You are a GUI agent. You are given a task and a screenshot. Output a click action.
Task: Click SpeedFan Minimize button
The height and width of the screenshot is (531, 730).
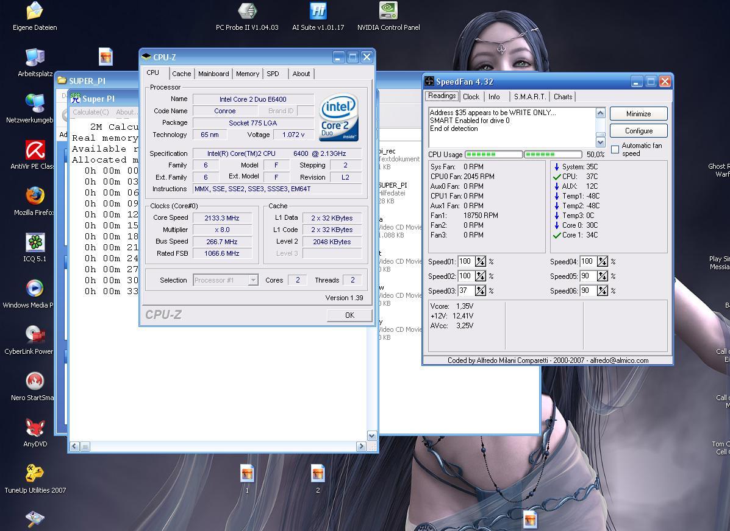(x=639, y=113)
